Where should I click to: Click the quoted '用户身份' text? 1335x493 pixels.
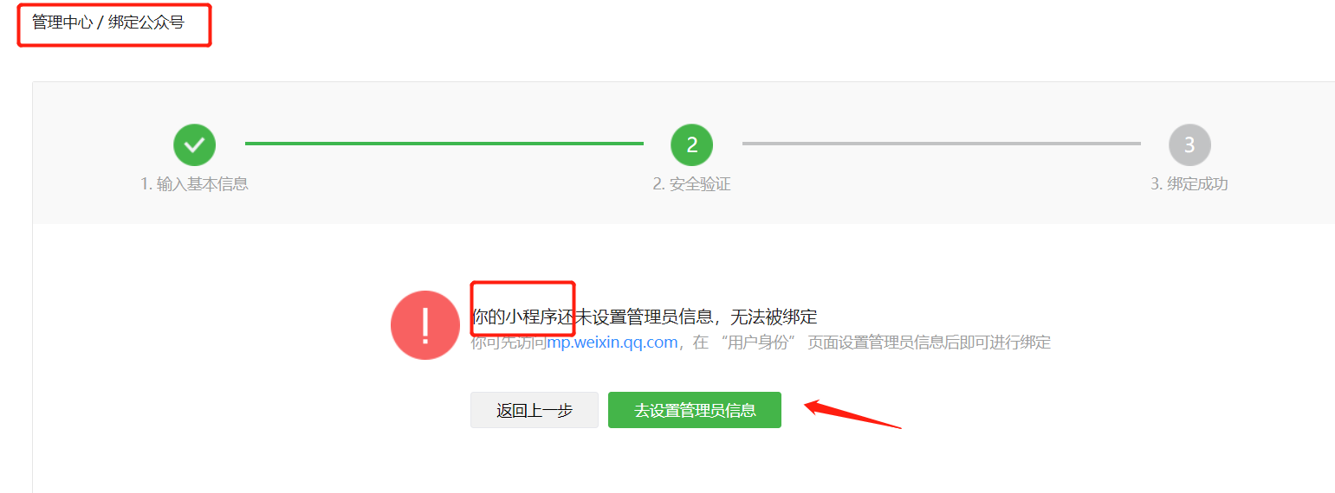763,343
